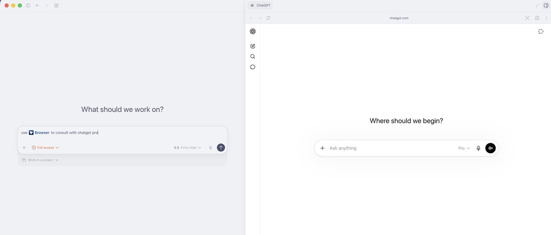Click the ChatGPT plus attach button
This screenshot has width=551, height=235.
click(322, 148)
